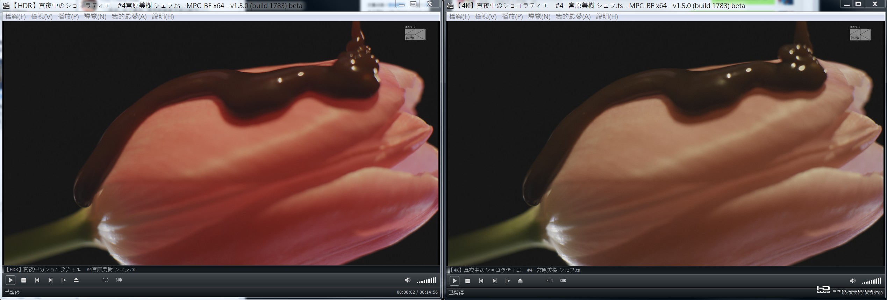Viewport: 887px width, 300px height.
Task: Click the eject/open file icon in 4K window
Action: pyautogui.click(x=520, y=281)
